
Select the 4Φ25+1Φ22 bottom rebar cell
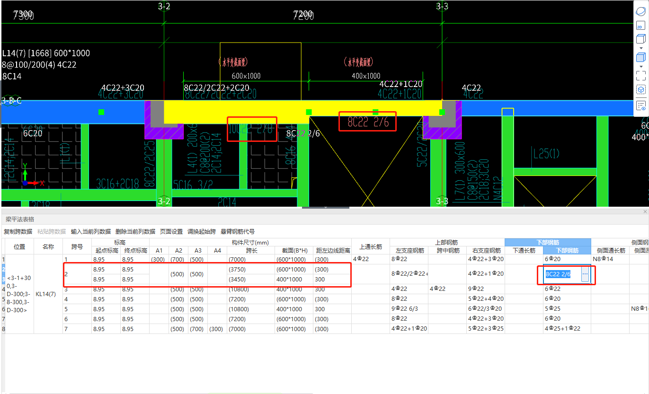pyautogui.click(x=567, y=329)
